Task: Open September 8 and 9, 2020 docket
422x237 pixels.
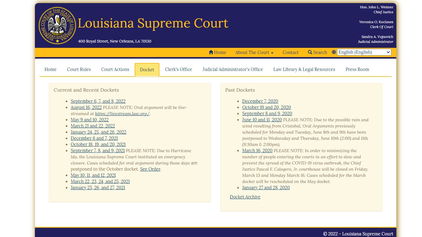Action: pyautogui.click(x=267, y=114)
